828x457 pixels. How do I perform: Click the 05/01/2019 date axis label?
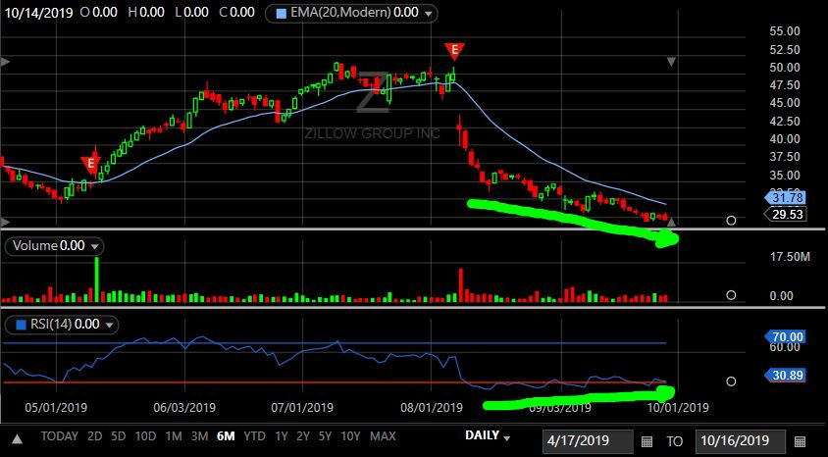tap(56, 408)
